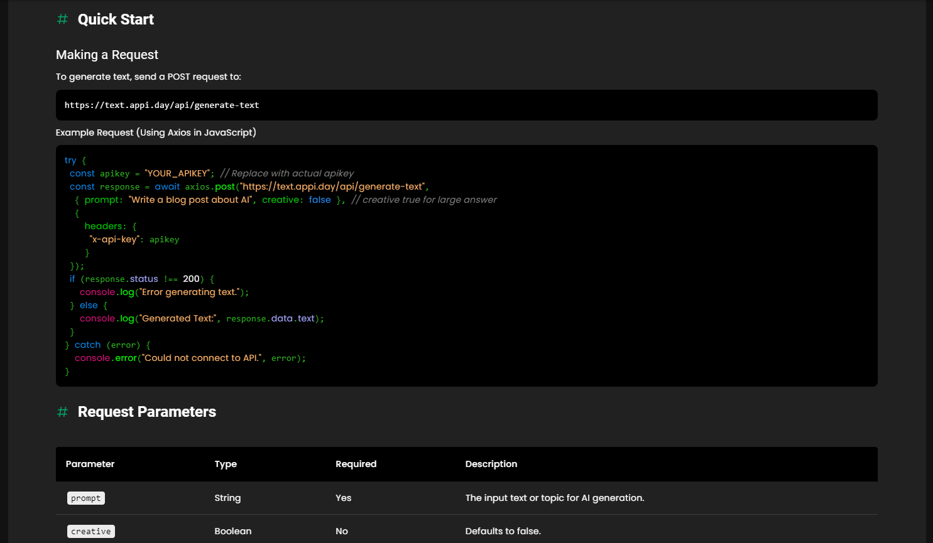Viewport: 933px width, 543px height.
Task: Click the hash anchor beside Quick Start
Action: point(62,19)
